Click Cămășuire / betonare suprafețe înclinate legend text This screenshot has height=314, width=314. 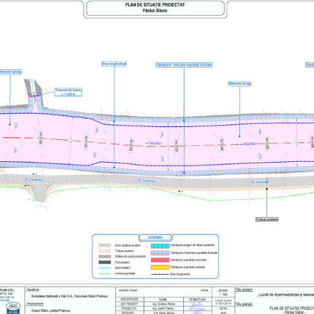tap(194, 253)
